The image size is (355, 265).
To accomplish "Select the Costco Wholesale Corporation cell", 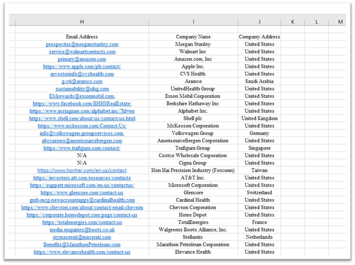I will (x=193, y=156).
